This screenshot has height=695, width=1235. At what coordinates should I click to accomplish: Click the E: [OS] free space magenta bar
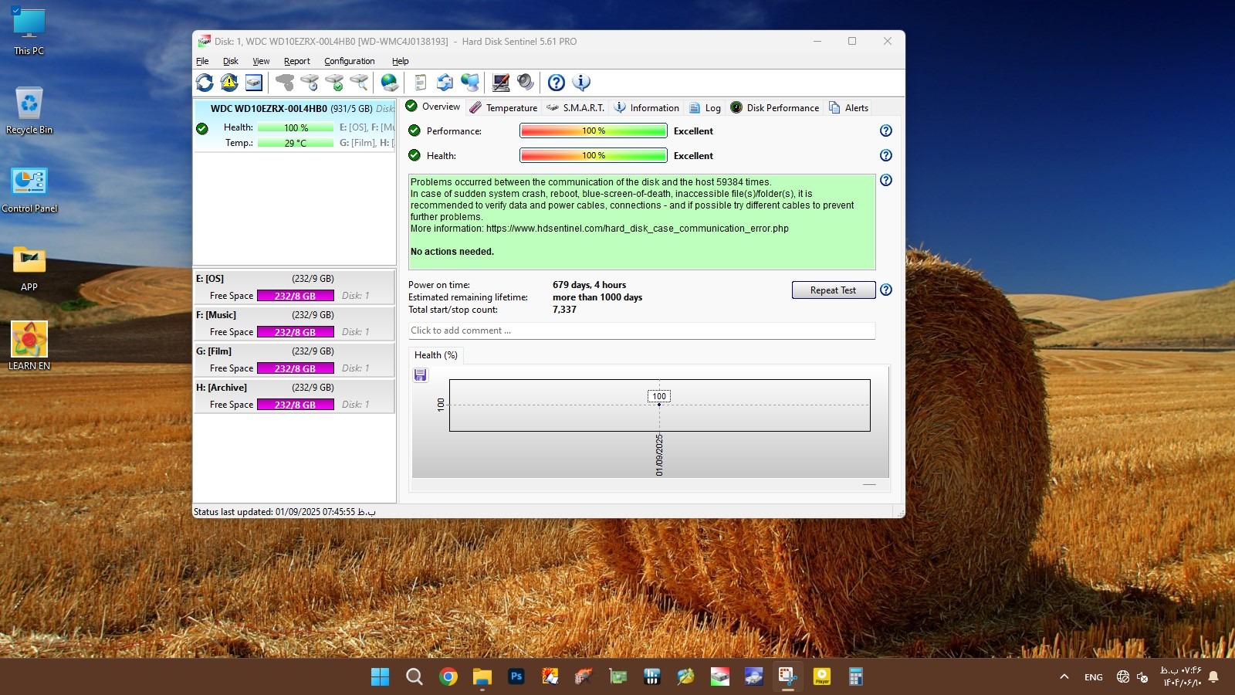(x=296, y=296)
